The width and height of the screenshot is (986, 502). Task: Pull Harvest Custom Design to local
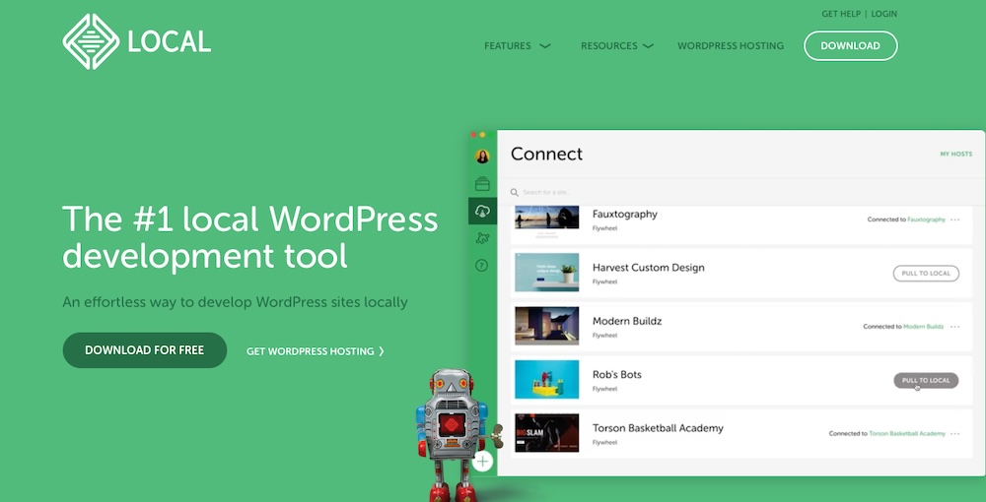point(926,274)
